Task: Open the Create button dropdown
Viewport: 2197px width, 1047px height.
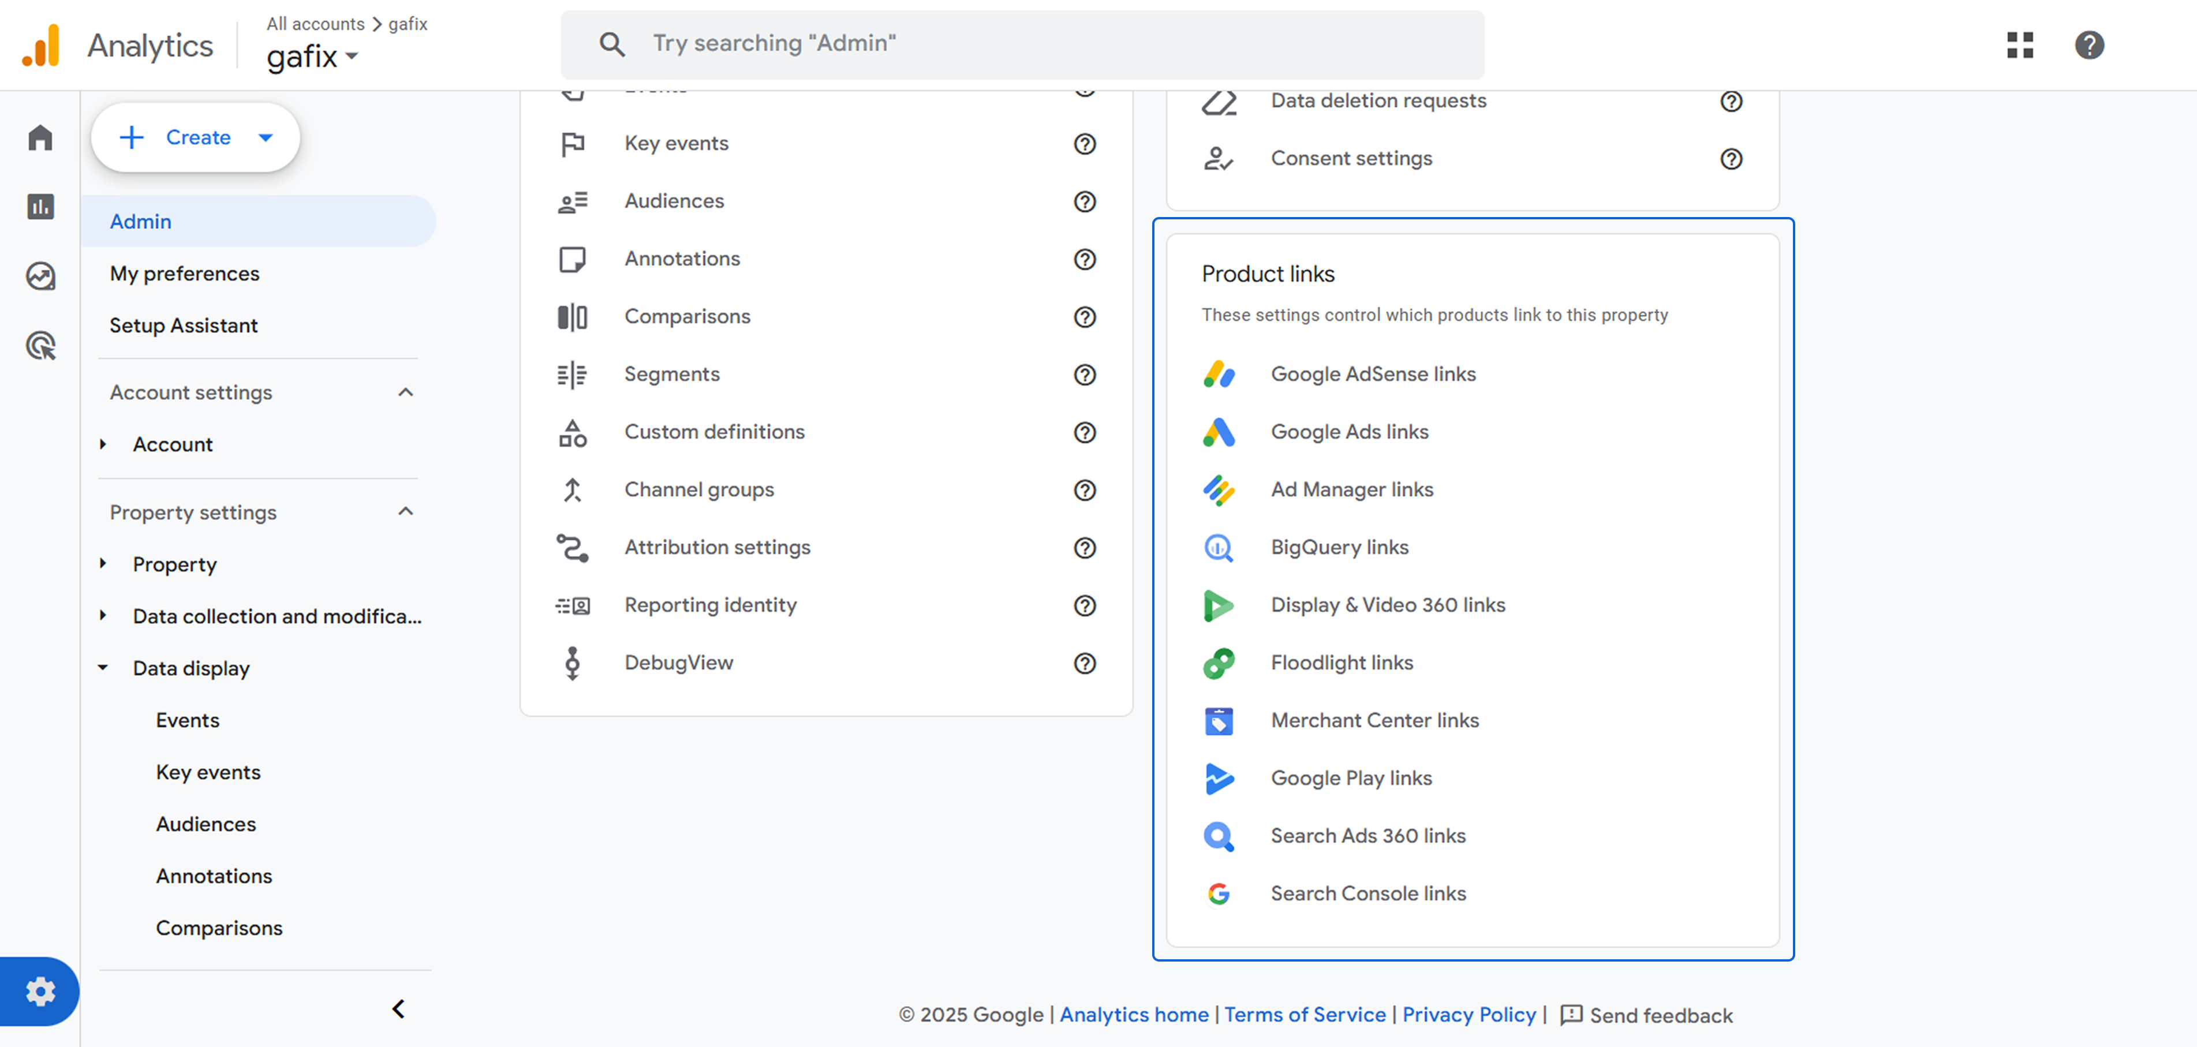Action: [265, 137]
